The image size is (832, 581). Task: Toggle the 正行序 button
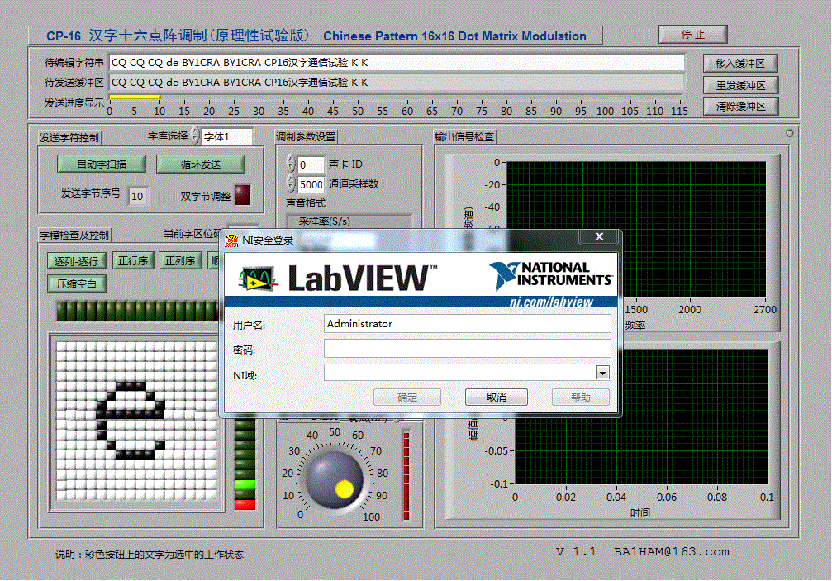tap(133, 260)
